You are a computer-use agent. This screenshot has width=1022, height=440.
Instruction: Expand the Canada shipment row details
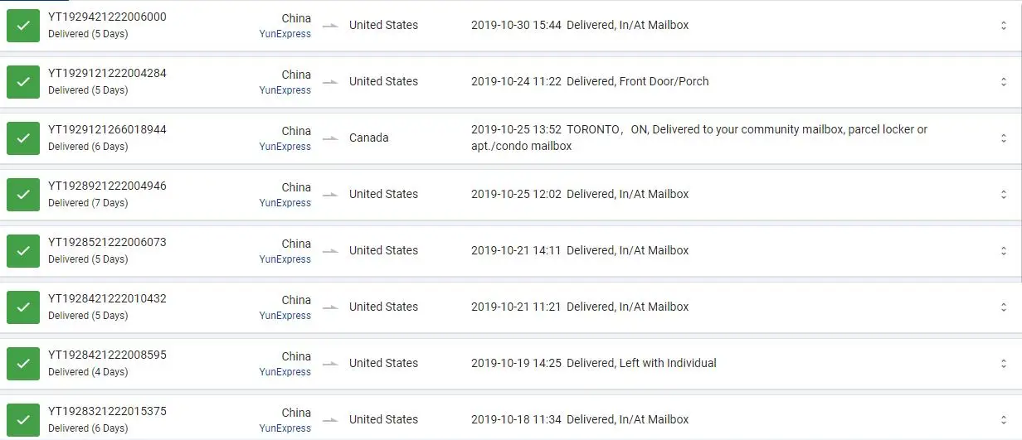tap(1004, 138)
